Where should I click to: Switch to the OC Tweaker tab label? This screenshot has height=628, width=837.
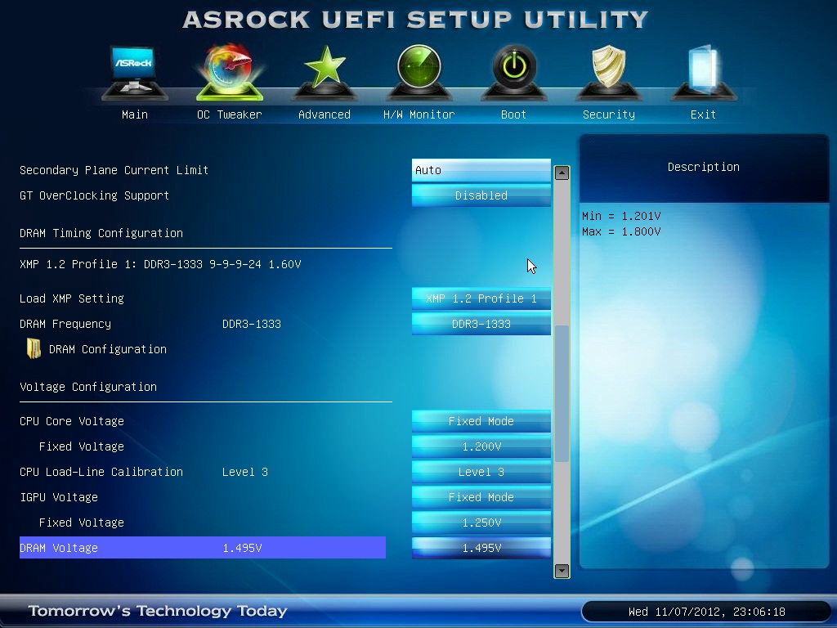pyautogui.click(x=230, y=114)
